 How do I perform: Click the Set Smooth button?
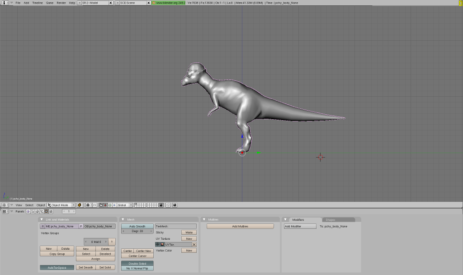click(x=85, y=267)
